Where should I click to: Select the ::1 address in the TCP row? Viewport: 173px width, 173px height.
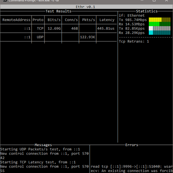point(27,28)
